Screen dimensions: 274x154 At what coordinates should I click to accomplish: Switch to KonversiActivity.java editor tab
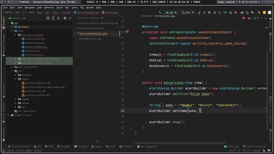click(x=91, y=28)
